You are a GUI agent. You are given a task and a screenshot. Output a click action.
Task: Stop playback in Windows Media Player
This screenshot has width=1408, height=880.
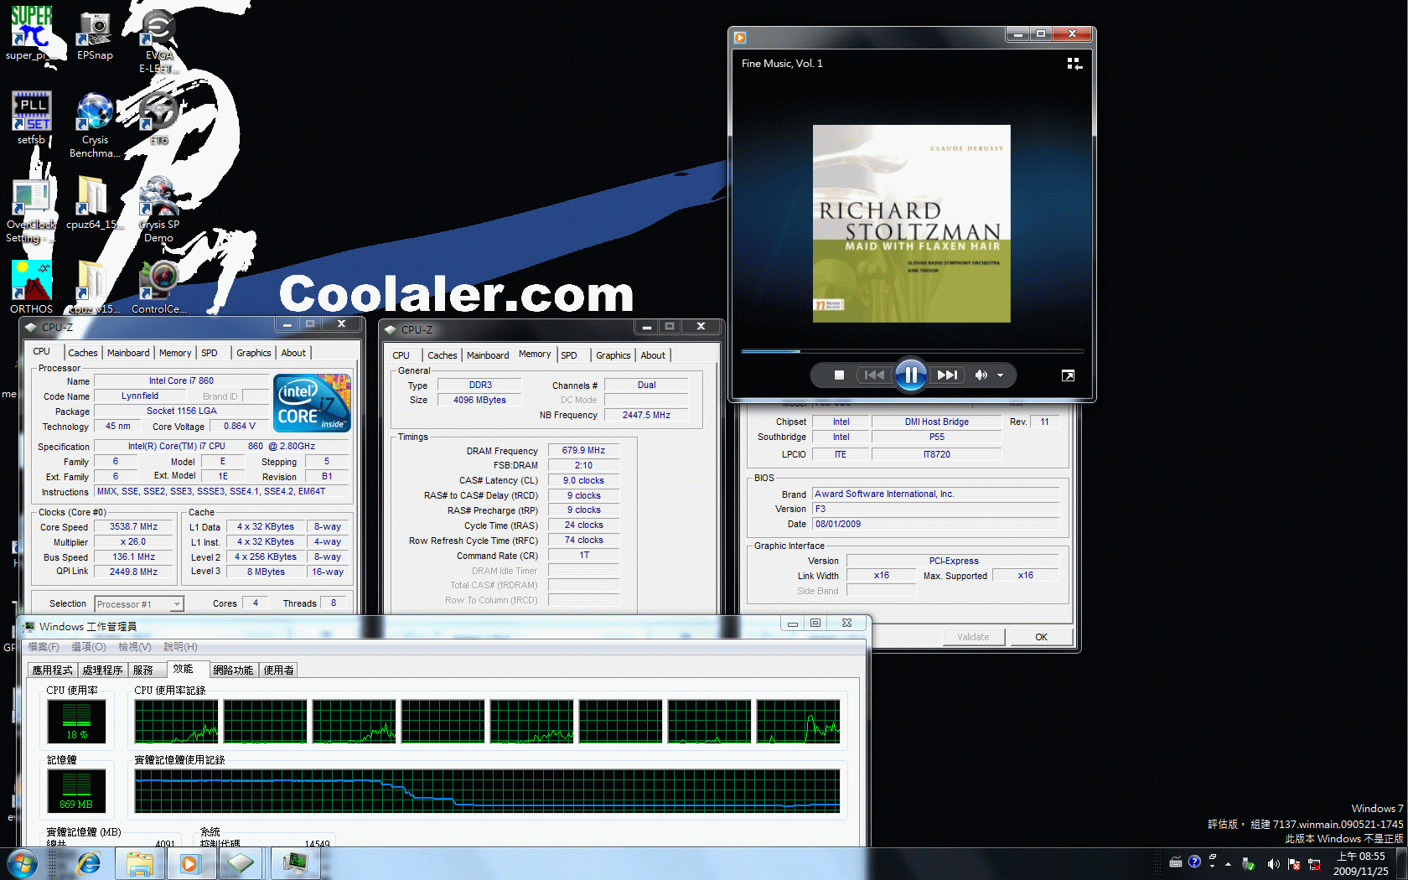(839, 375)
